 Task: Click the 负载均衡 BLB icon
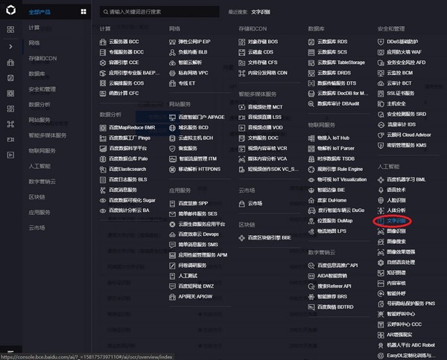172,53
